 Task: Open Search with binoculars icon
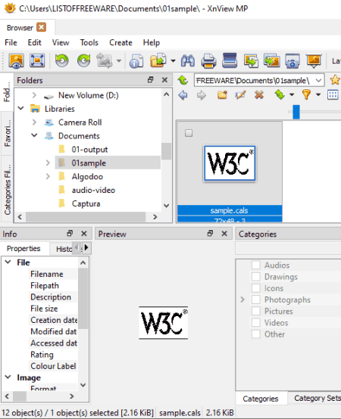(x=188, y=61)
